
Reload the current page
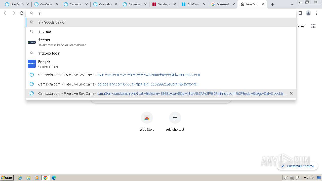point(22,13)
